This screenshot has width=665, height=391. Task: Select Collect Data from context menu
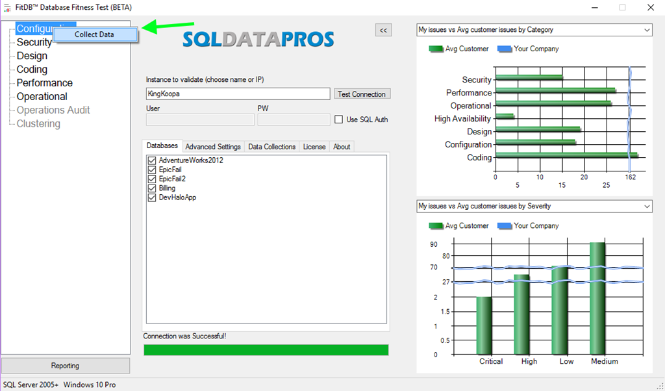[95, 34]
